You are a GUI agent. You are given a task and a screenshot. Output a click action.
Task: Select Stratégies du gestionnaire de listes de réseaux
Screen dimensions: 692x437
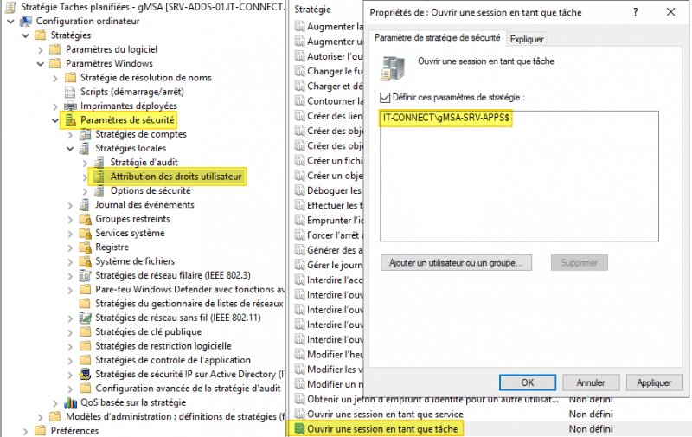click(189, 304)
